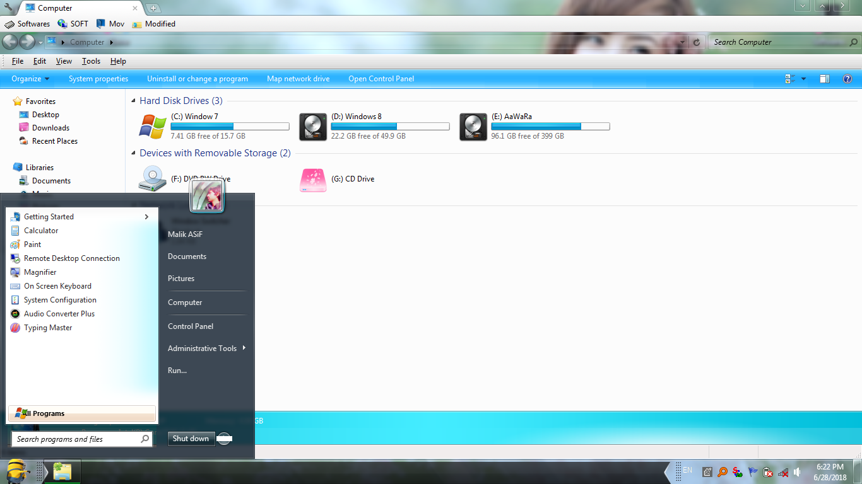
Task: Open the Softwares bookmark
Action: coord(27,24)
